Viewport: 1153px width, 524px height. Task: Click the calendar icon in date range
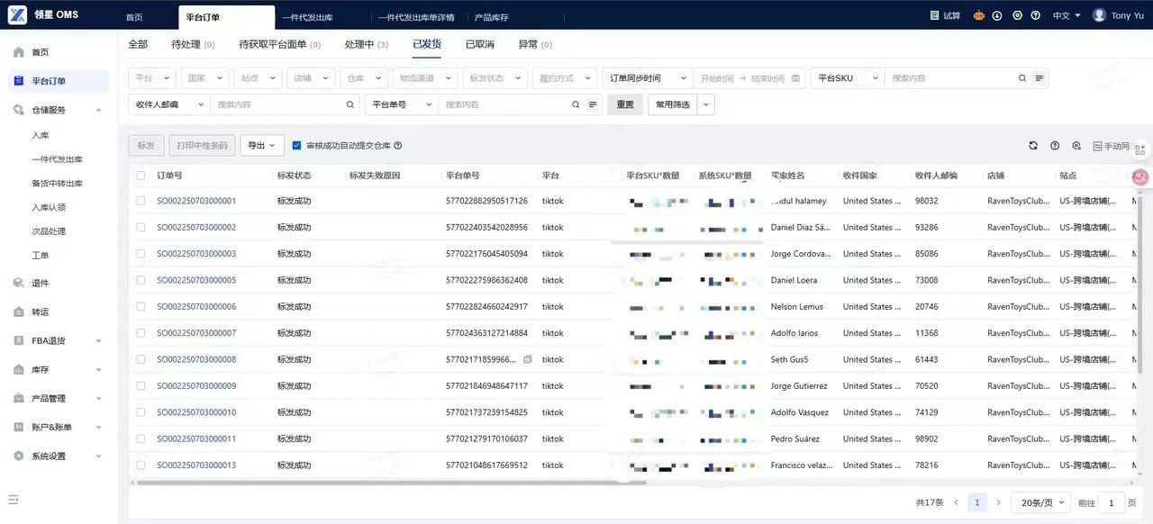coord(795,78)
